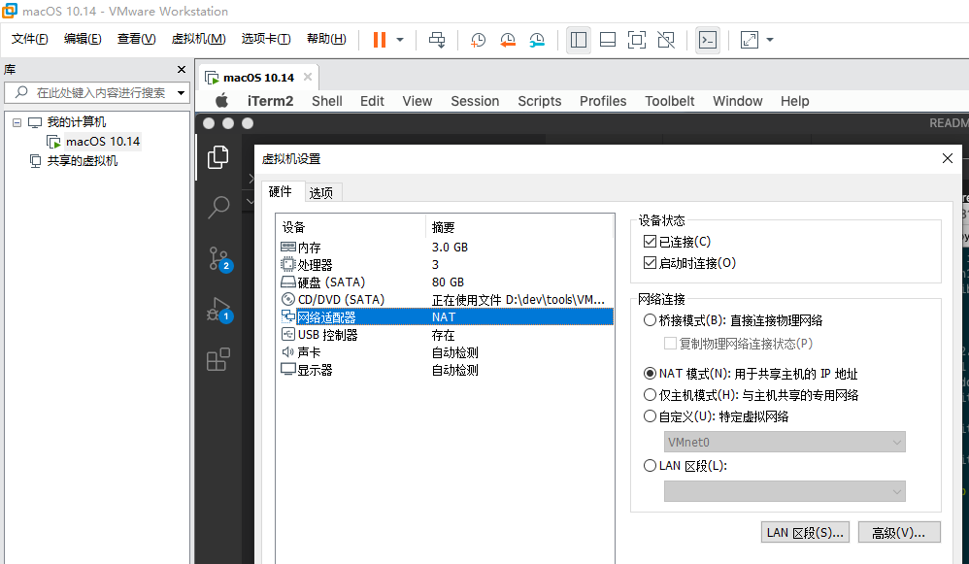The height and width of the screenshot is (564, 969).
Task: Select the 内存 device row
Action: click(445, 248)
